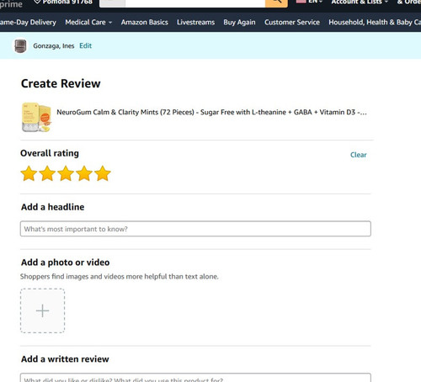421x382 pixels.
Task: Click the location pin Pomona 91768
Action: tap(63, 3)
